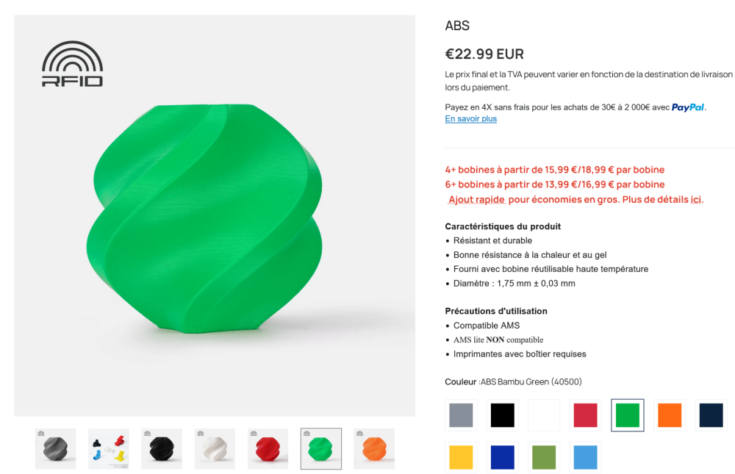The width and height of the screenshot is (735, 474).
Task: Select the gray color swatch
Action: 461,415
